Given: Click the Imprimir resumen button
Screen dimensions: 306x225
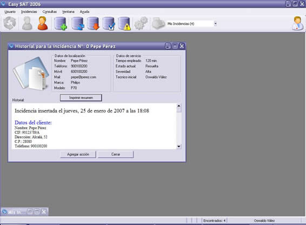Looking at the screenshot, I should pyautogui.click(x=81, y=98).
